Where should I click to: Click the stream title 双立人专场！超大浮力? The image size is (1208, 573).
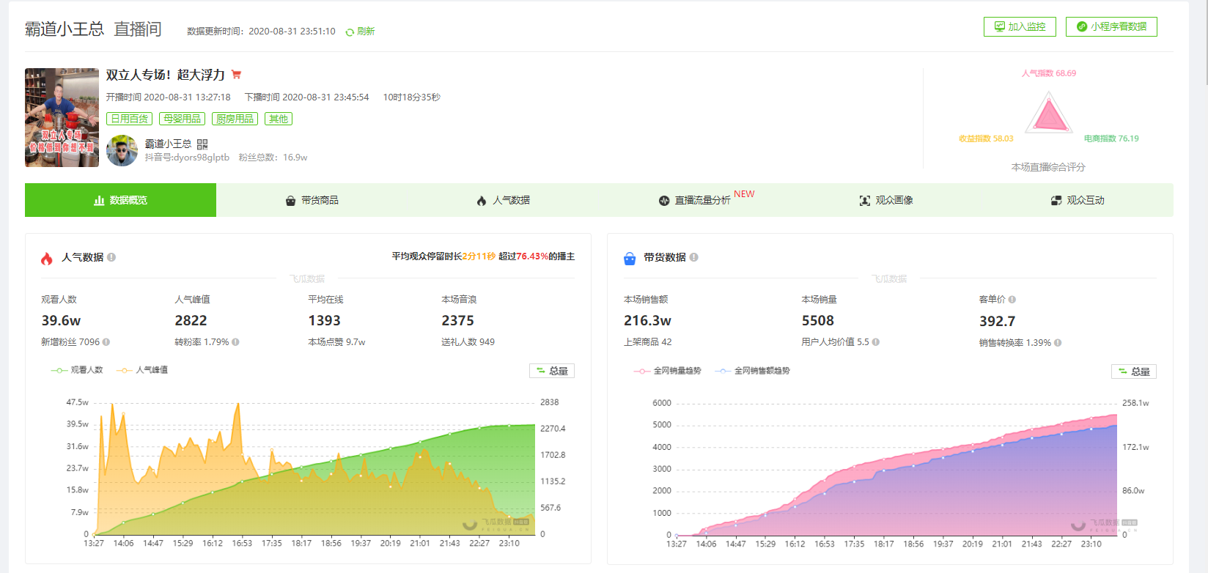click(x=166, y=75)
